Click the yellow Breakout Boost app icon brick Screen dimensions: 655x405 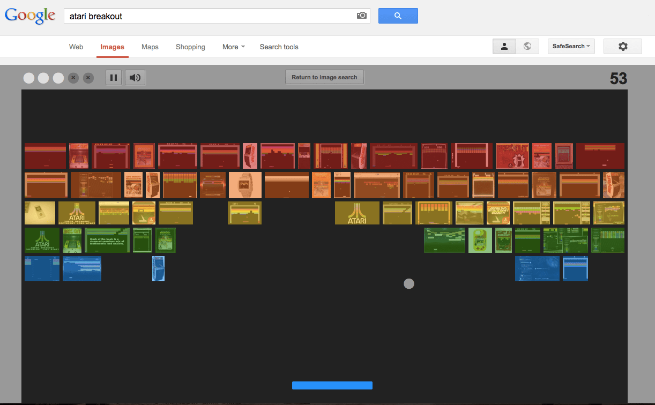coord(498,213)
